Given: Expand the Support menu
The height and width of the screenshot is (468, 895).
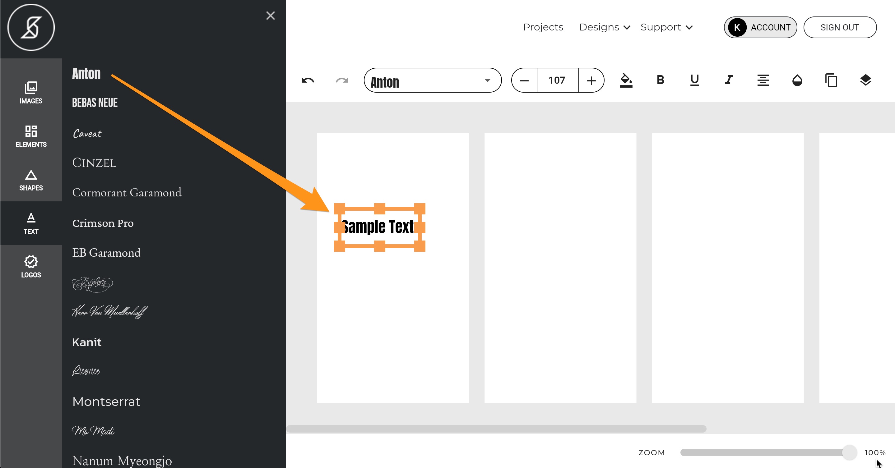Looking at the screenshot, I should click(667, 27).
